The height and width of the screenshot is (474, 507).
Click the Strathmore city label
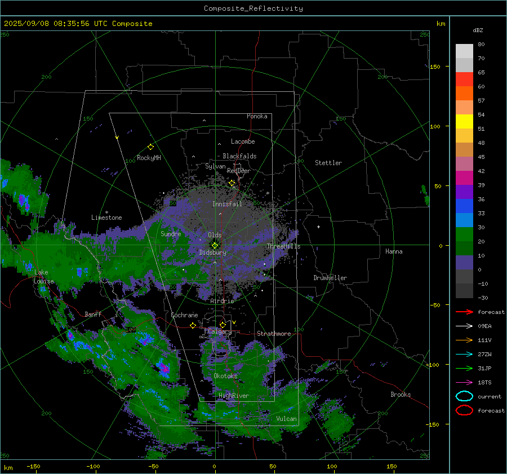pos(274,334)
